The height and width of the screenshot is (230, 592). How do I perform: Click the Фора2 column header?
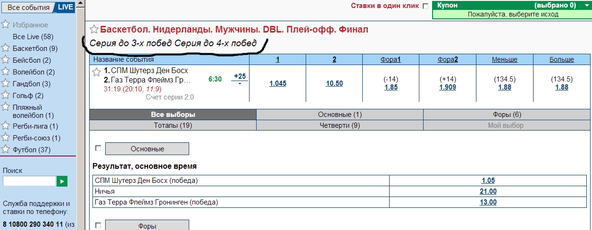448,59
